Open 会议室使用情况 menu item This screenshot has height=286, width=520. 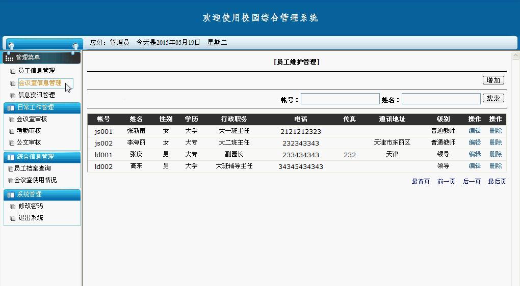[x=36, y=180]
